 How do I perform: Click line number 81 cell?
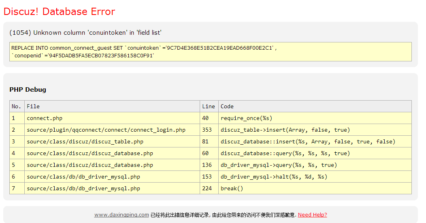[209, 141]
